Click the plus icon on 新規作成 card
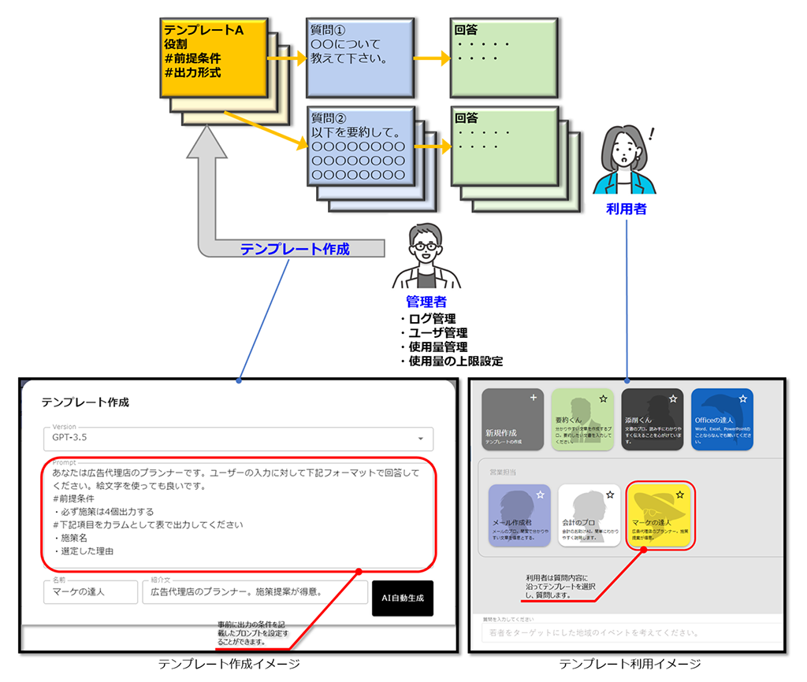This screenshot has height=682, width=807. pos(534,397)
